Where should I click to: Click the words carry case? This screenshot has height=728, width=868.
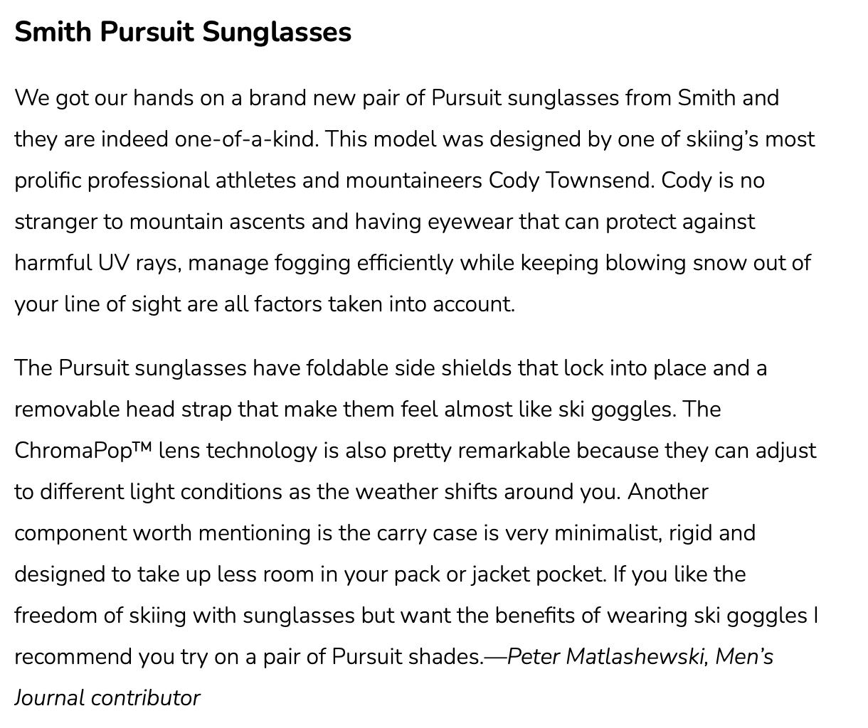pyautogui.click(x=427, y=534)
